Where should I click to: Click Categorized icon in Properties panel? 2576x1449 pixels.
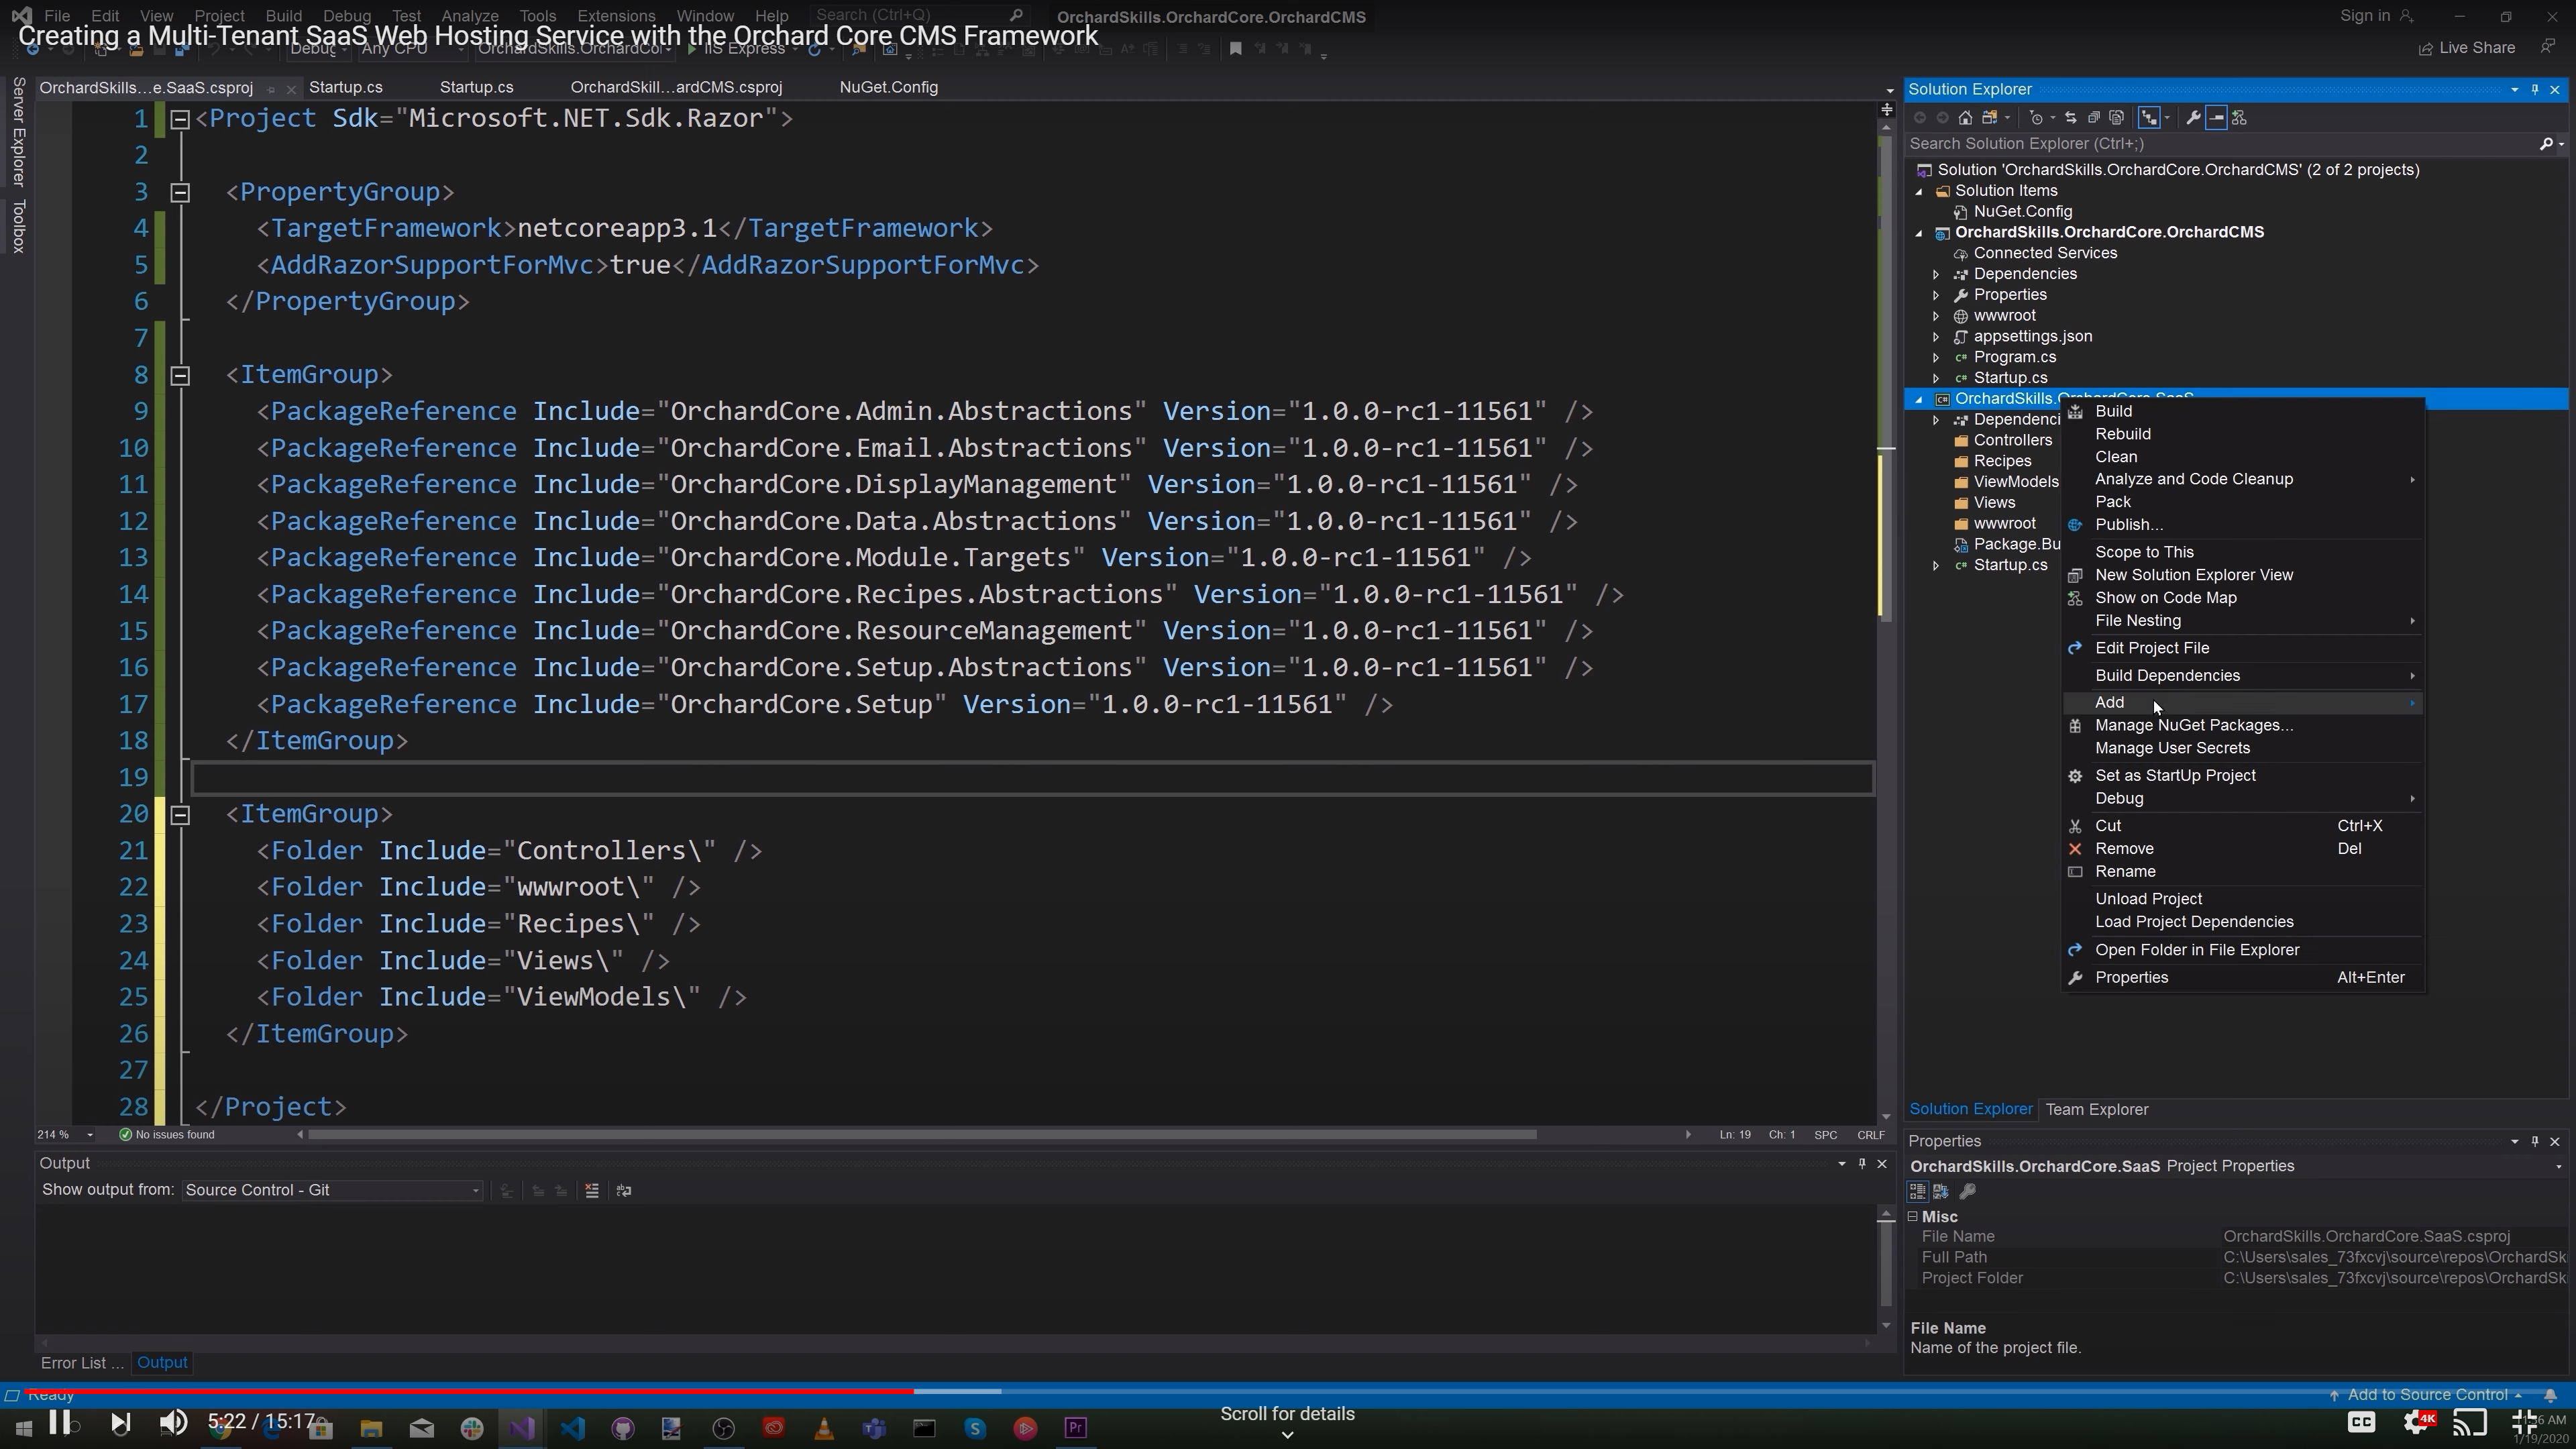point(1917,1191)
